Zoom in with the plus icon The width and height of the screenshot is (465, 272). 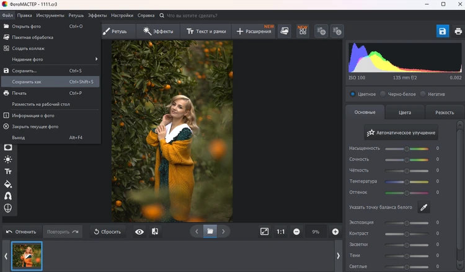click(335, 231)
